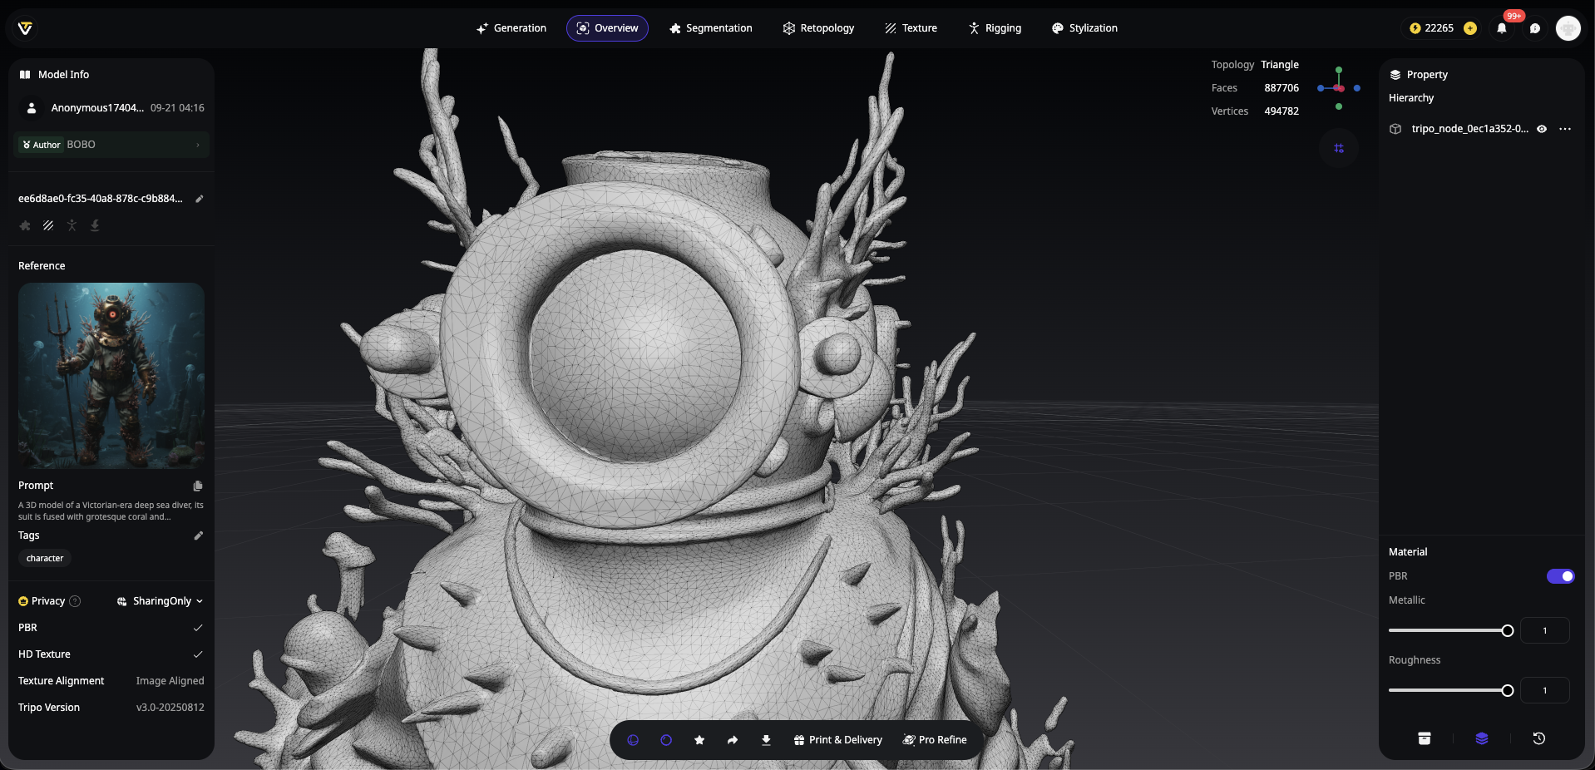
Task: Switch to the Segmentation tab
Action: point(710,28)
